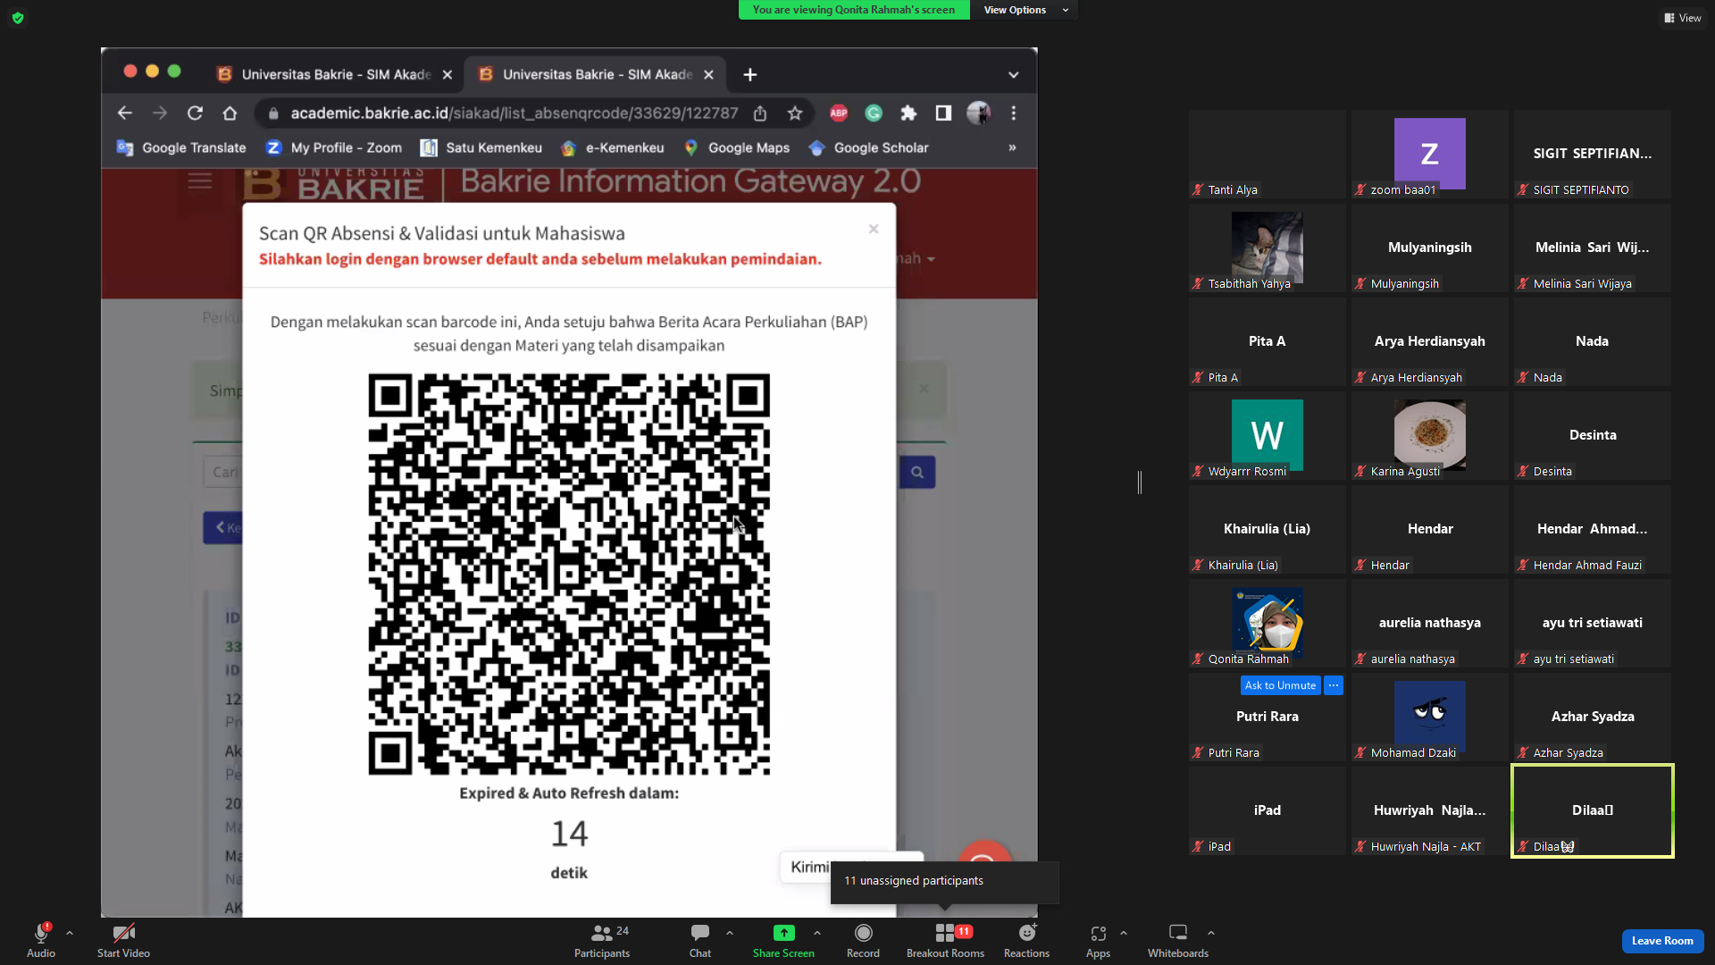Click the green Share Screen button
This screenshot has height=965, width=1715.
pos(783,940)
